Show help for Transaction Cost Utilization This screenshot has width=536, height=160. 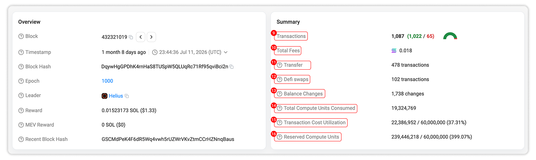pos(279,123)
